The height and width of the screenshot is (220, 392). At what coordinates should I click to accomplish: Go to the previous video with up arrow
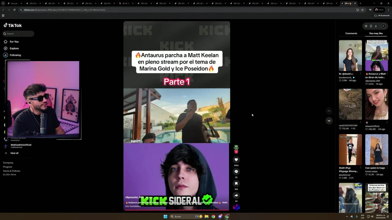coord(329,111)
